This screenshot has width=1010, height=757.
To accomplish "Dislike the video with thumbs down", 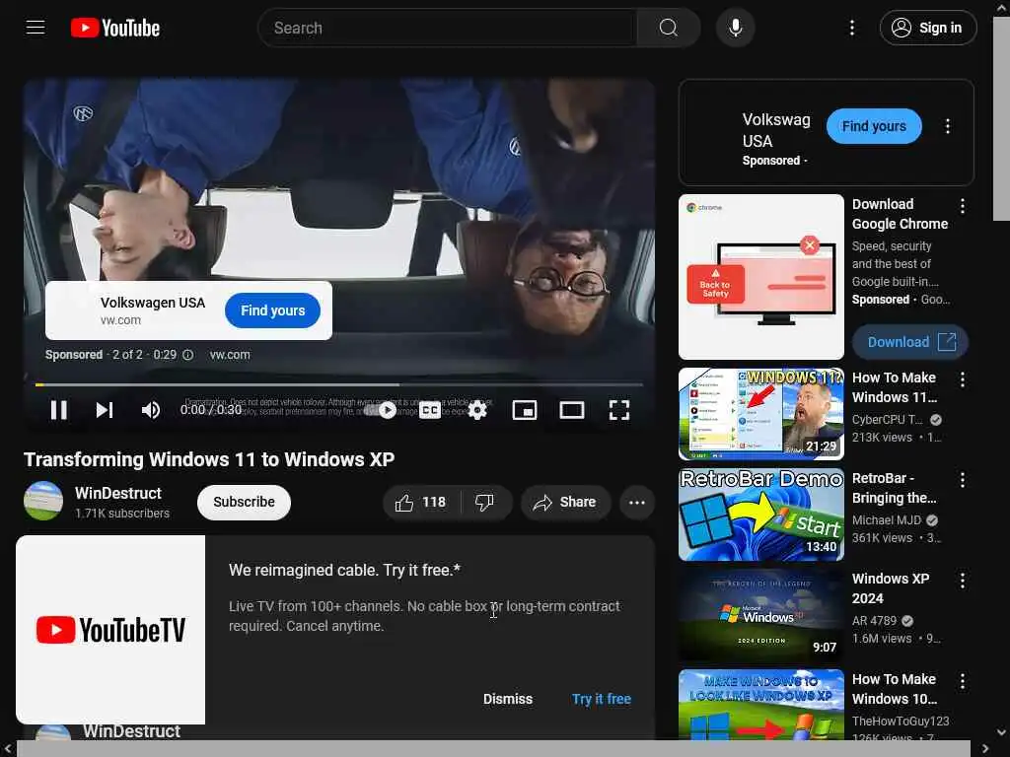I will tap(484, 502).
